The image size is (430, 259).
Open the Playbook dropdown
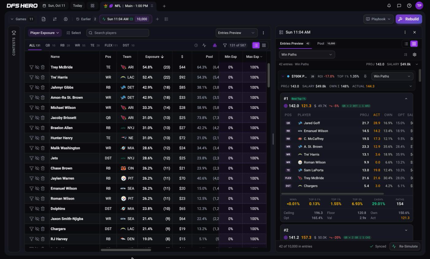[378, 19]
